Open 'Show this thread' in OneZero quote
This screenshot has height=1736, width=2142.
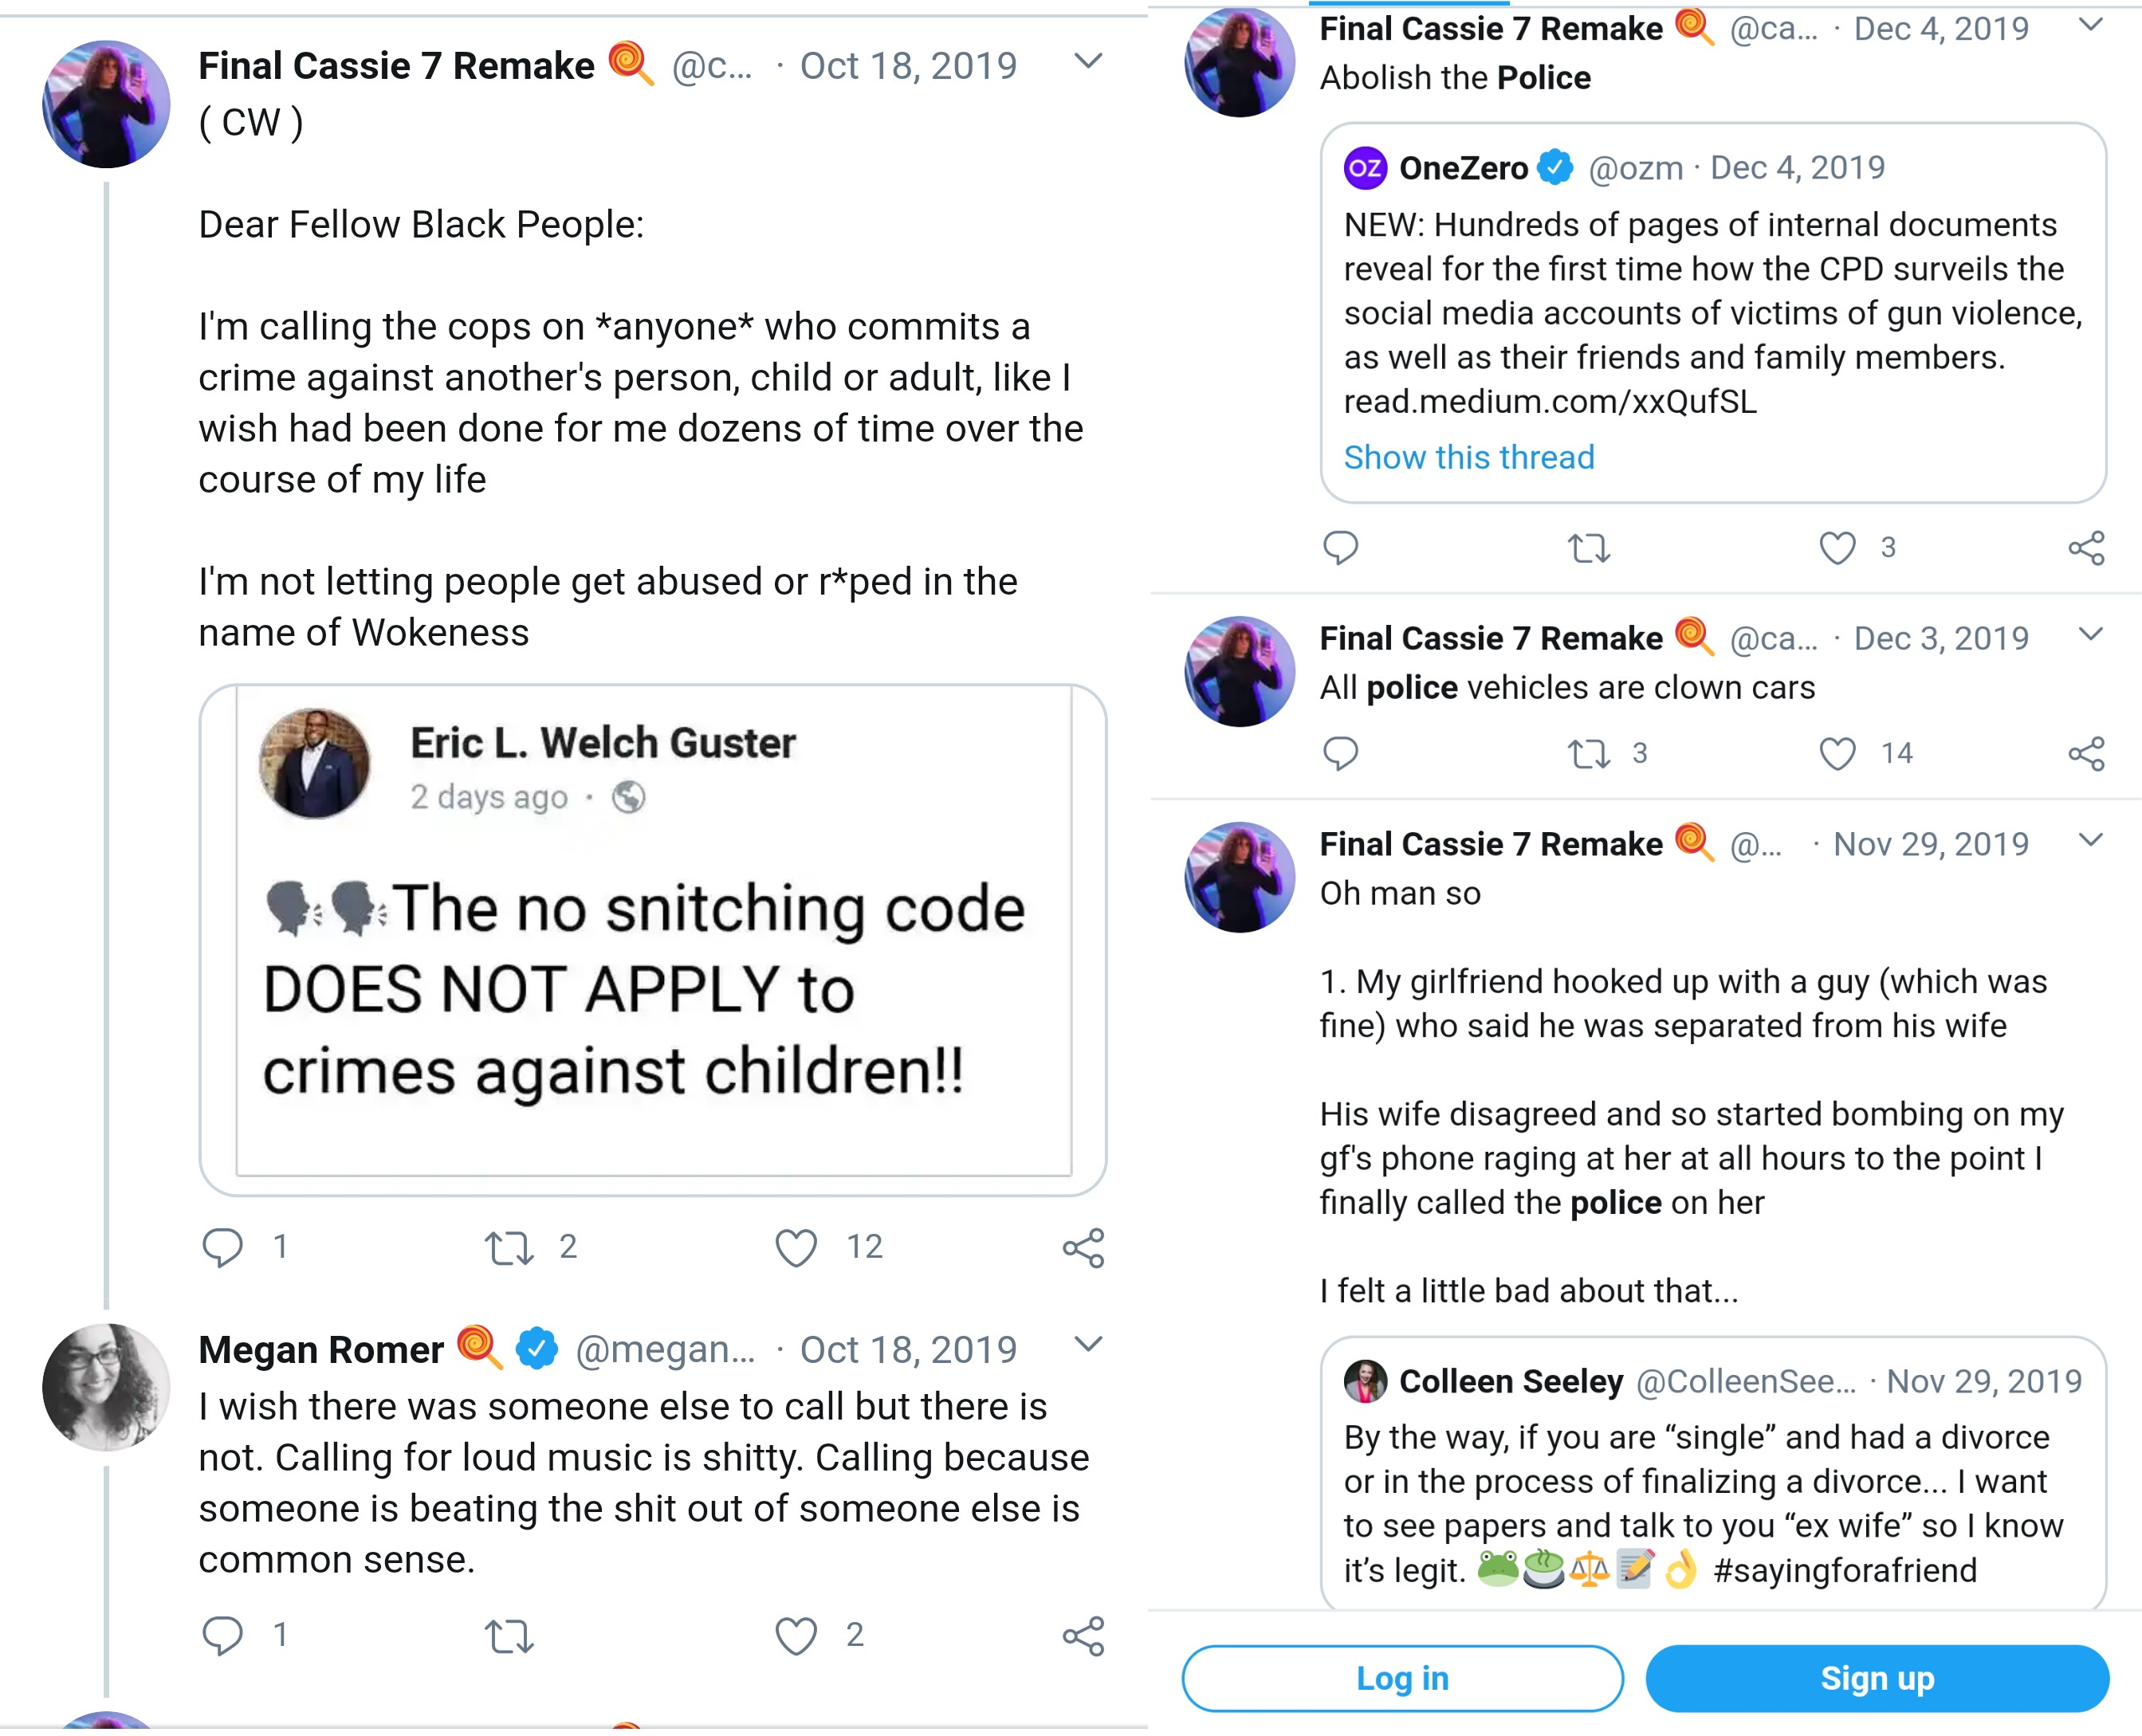[1468, 457]
